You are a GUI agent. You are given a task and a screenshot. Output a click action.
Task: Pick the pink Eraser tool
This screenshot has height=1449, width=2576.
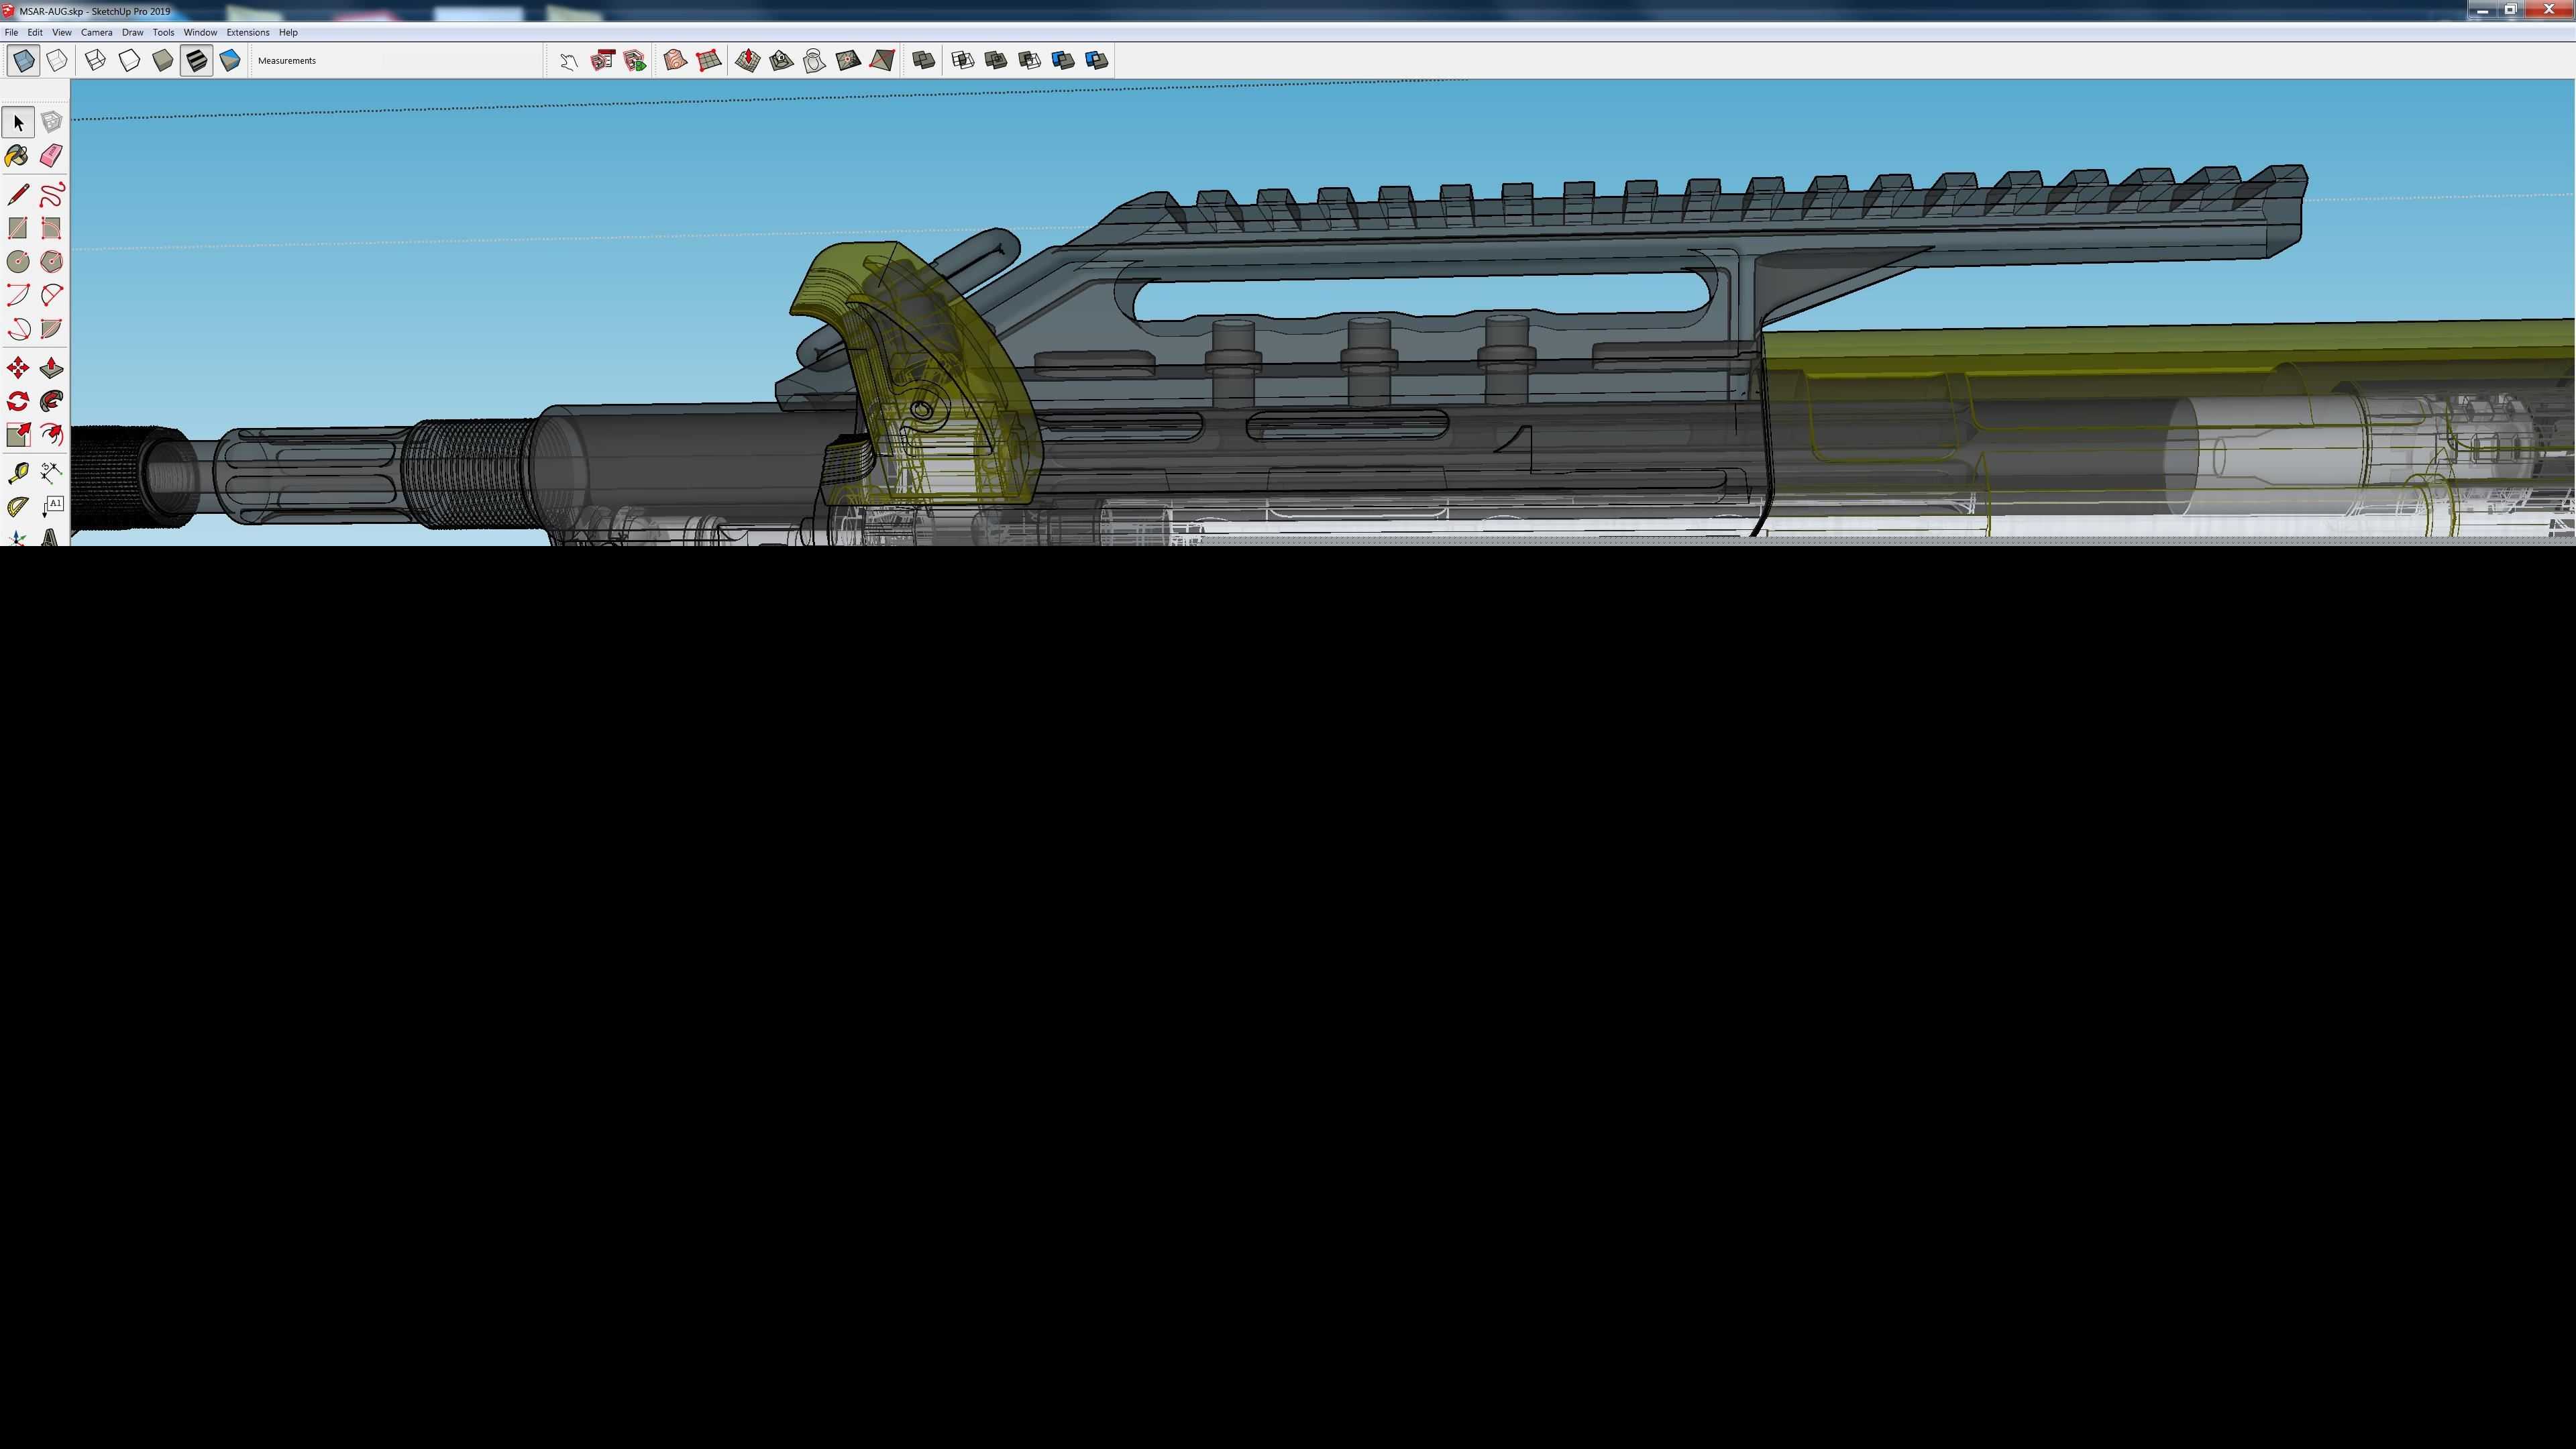51,156
